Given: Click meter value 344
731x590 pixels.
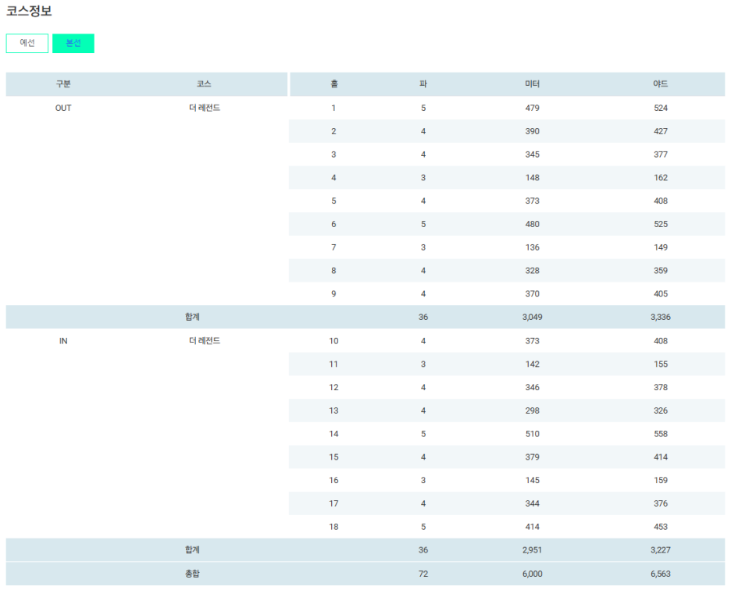Looking at the screenshot, I should [x=532, y=504].
